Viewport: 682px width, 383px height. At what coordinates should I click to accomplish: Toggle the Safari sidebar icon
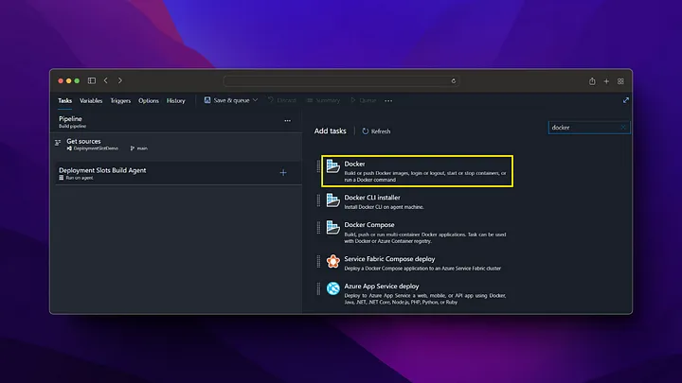tap(91, 80)
